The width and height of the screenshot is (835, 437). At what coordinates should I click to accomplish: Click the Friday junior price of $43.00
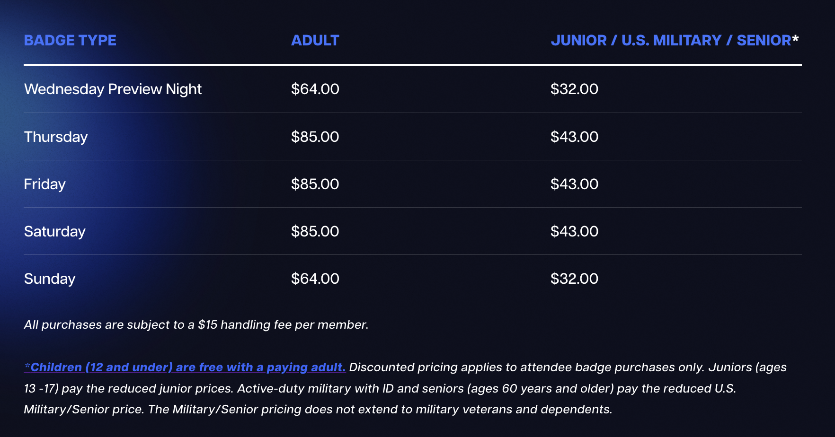574,184
